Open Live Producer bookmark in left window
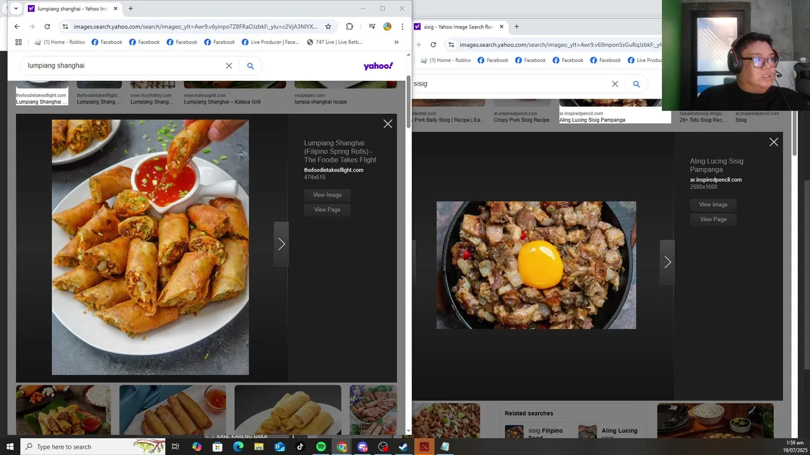 pos(270,42)
